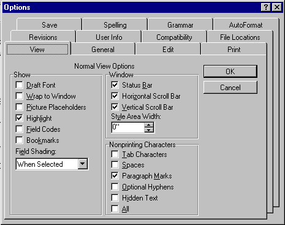Increase Style Area Width with up arrow

tap(149, 125)
